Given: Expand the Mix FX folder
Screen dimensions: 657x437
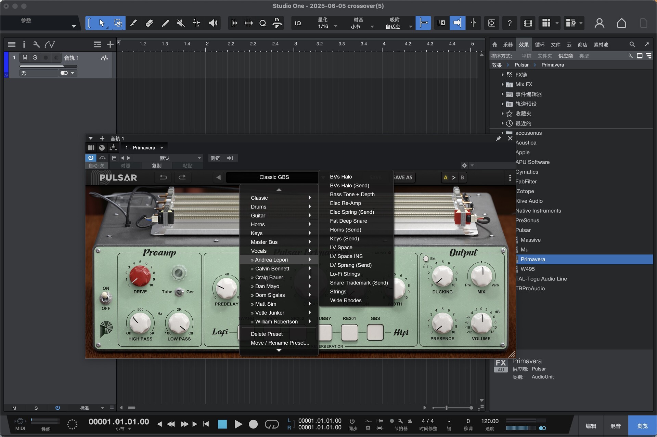Looking at the screenshot, I should [x=502, y=84].
